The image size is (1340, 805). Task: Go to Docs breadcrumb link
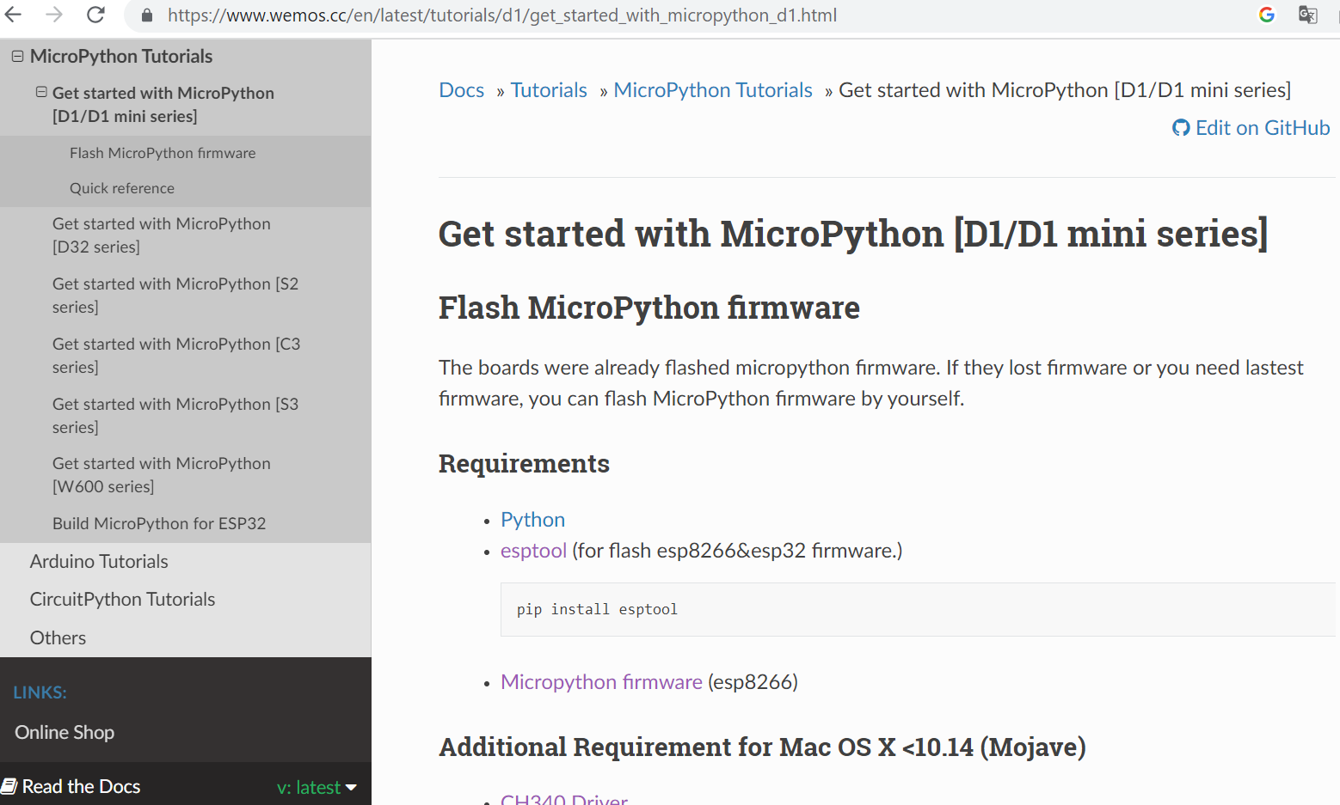[462, 90]
